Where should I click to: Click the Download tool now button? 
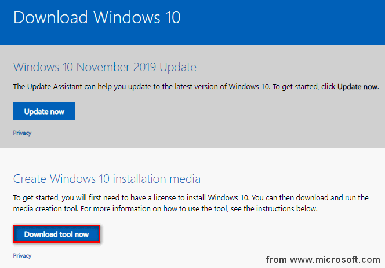pos(56,234)
